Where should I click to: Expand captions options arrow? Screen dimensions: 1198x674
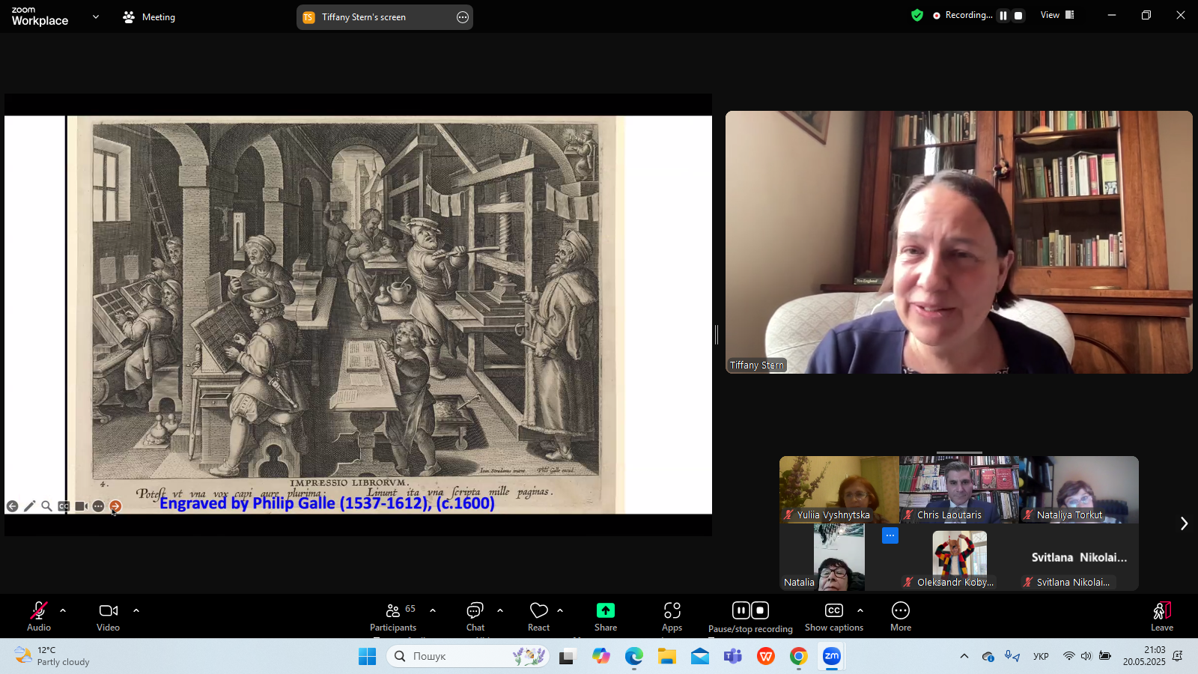pos(860,610)
